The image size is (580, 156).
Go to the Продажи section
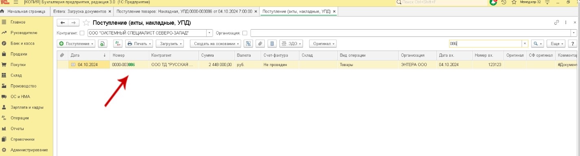click(x=19, y=54)
